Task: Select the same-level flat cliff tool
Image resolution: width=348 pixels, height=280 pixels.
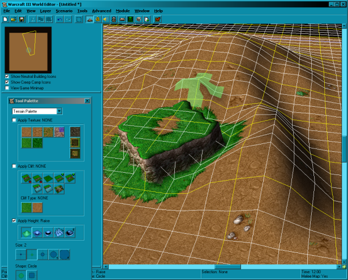Action: pyautogui.click(x=48, y=178)
